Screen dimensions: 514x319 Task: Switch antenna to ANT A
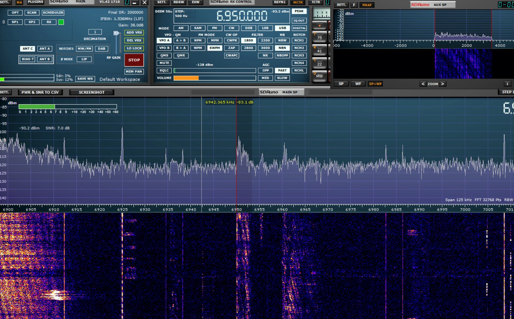coord(45,49)
